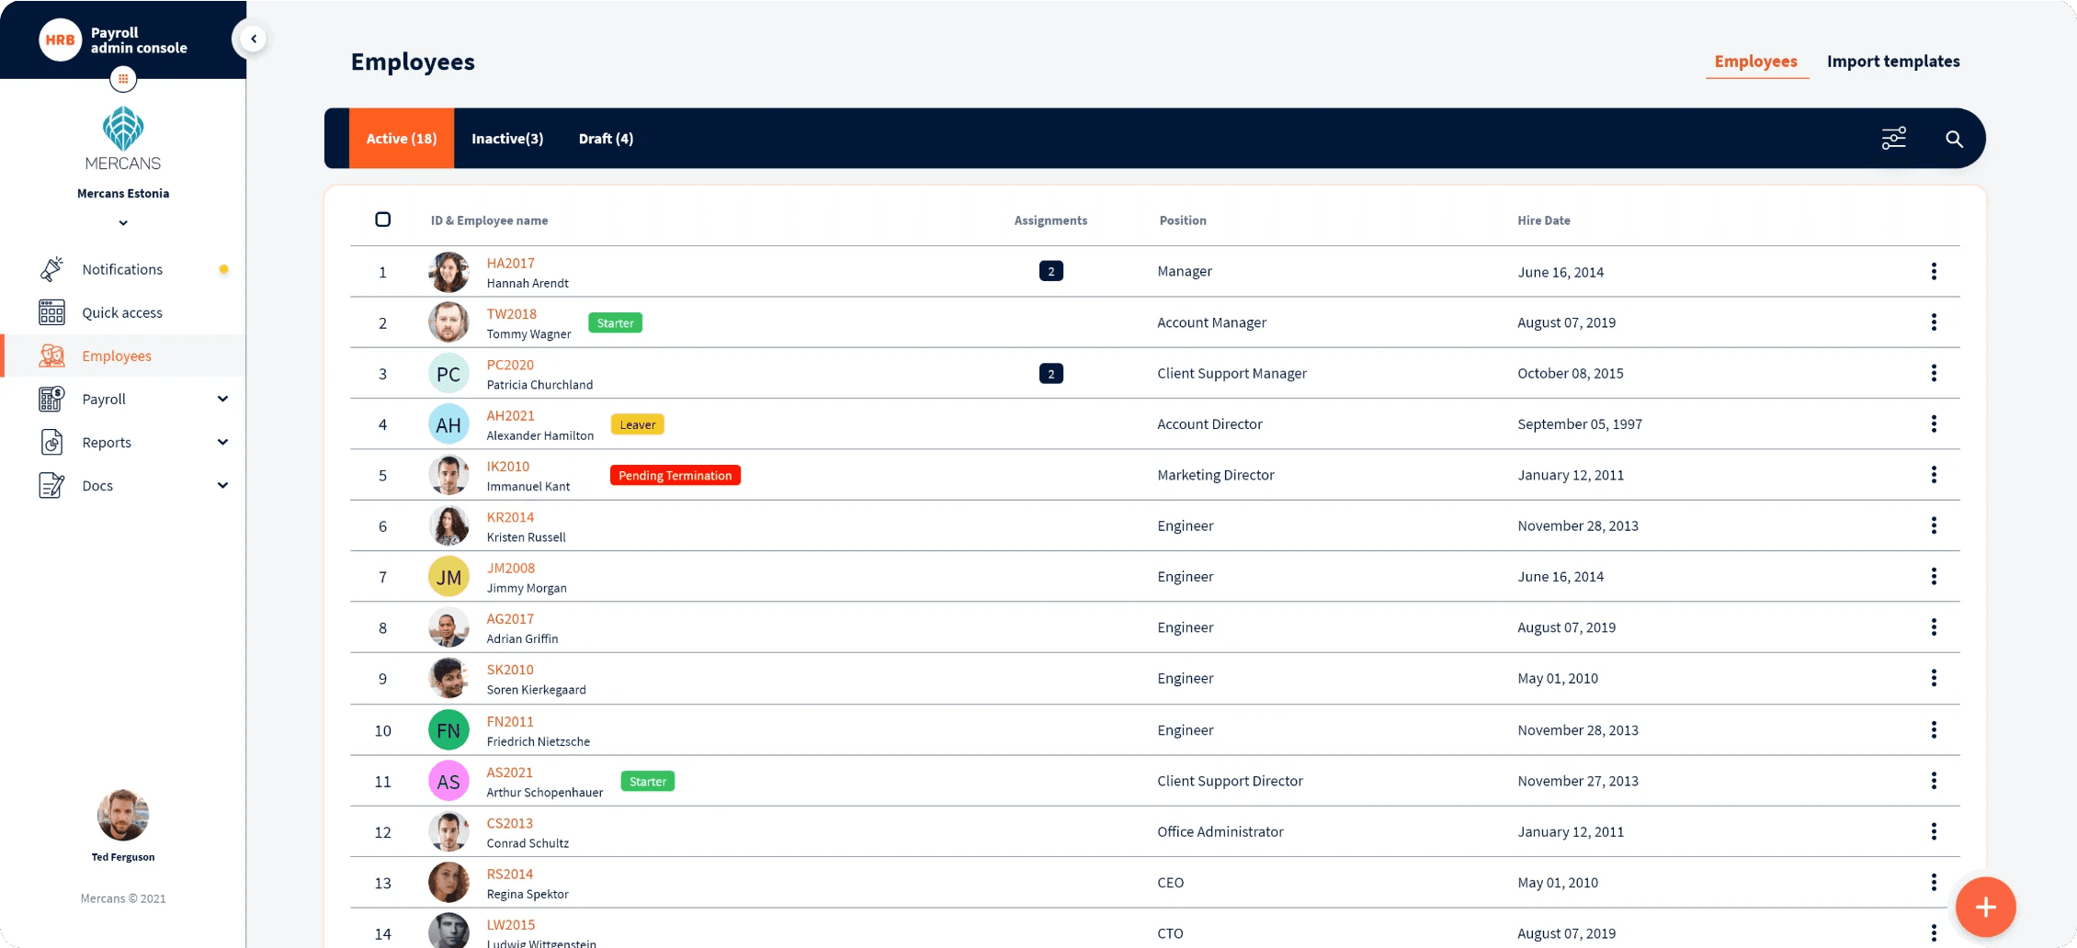Click the search magnifier icon
The width and height of the screenshot is (2077, 948).
(1954, 139)
